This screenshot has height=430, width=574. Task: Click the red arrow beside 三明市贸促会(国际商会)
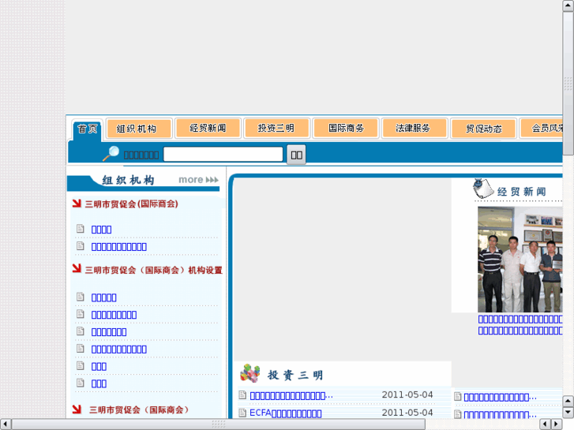click(x=77, y=203)
